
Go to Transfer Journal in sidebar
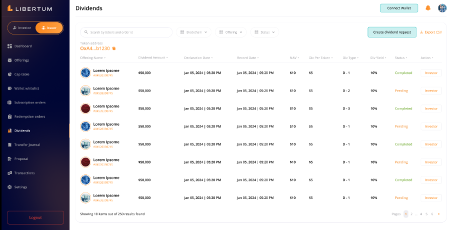coord(27,144)
